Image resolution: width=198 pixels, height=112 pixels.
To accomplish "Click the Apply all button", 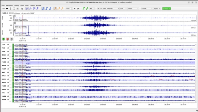I will pyautogui.click(x=166, y=9).
